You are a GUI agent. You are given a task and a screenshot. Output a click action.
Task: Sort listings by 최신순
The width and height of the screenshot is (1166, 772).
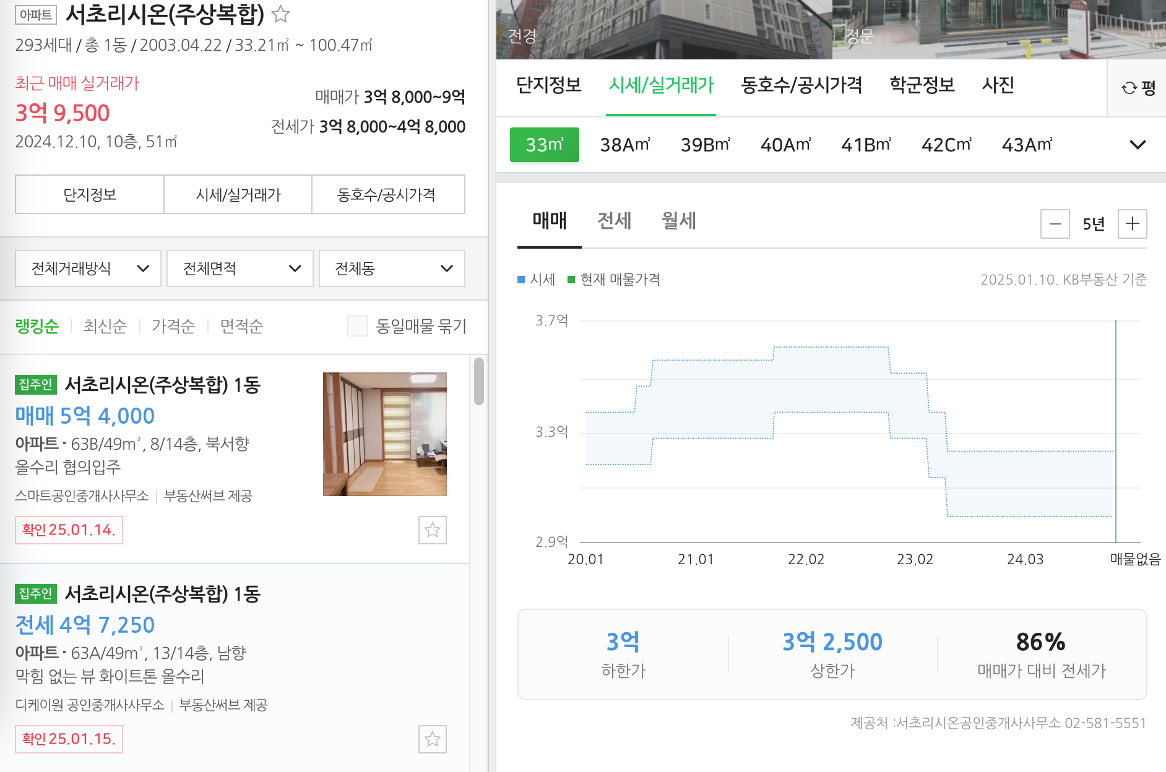[x=105, y=326]
